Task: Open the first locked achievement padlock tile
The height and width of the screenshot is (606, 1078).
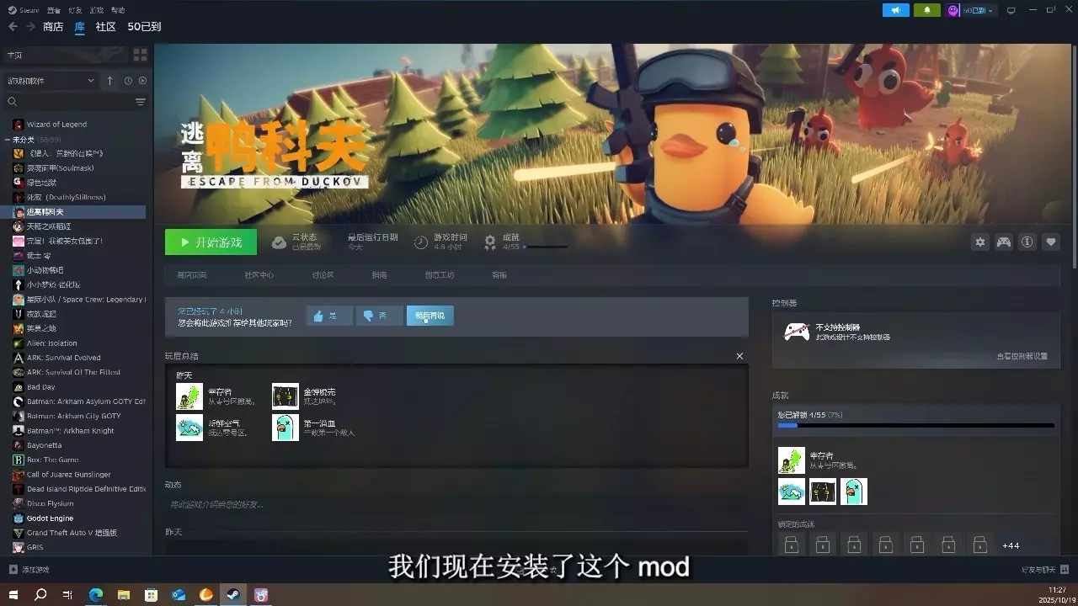Action: pos(791,545)
